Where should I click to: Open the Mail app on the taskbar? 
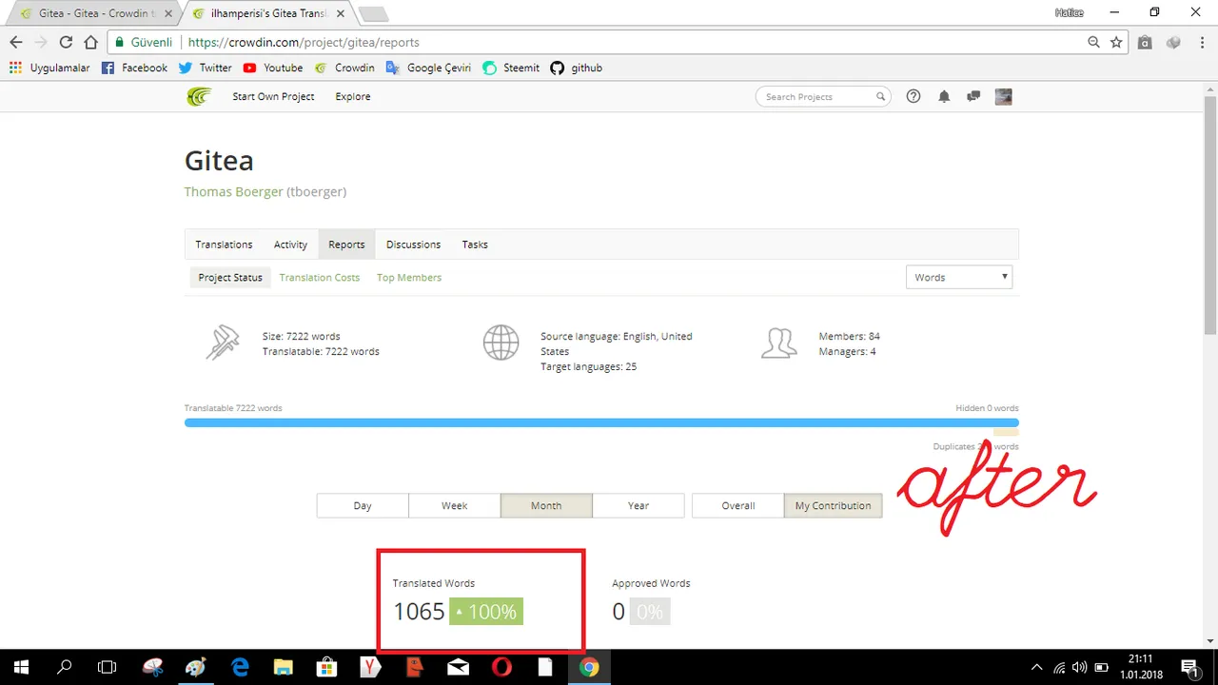458,667
